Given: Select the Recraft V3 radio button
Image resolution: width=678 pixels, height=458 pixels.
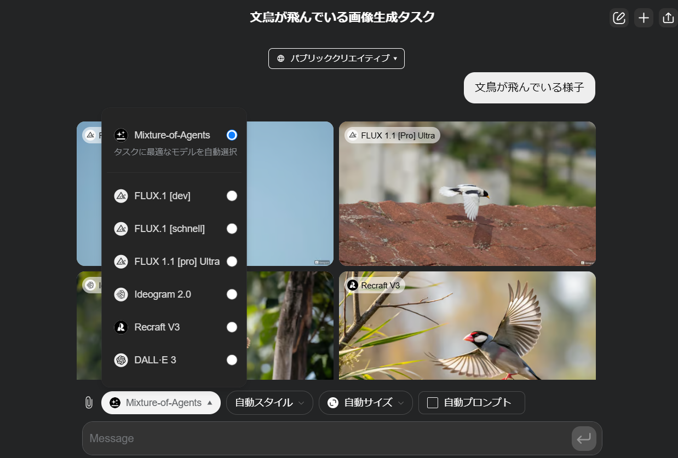Looking at the screenshot, I should 232,327.
